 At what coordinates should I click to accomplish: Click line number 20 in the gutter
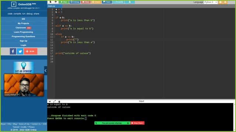(x=52, y=62)
